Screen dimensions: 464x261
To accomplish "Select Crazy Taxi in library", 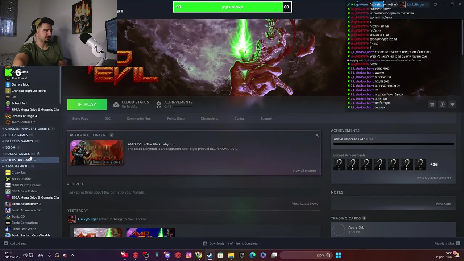I will [x=19, y=173].
